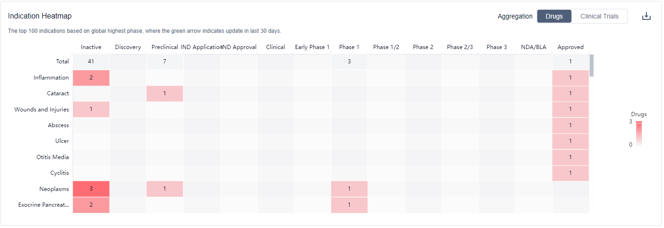This screenshot has width=664, height=228.
Task: Click Wounds and Injuries Inactive cell
Action: (91, 109)
